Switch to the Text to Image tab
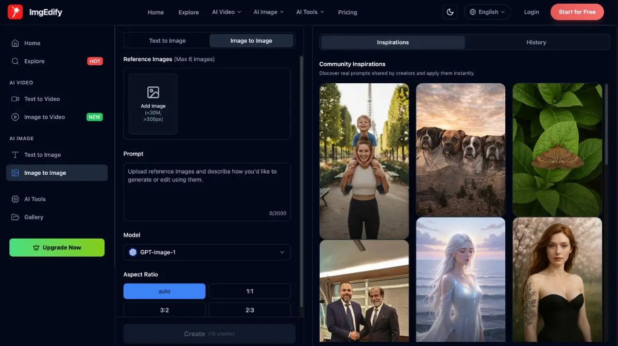Viewport: 618px width, 346px height. point(167,41)
